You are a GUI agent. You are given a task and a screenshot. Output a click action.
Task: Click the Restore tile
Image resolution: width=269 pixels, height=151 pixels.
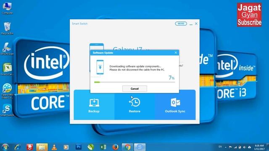[134, 105]
